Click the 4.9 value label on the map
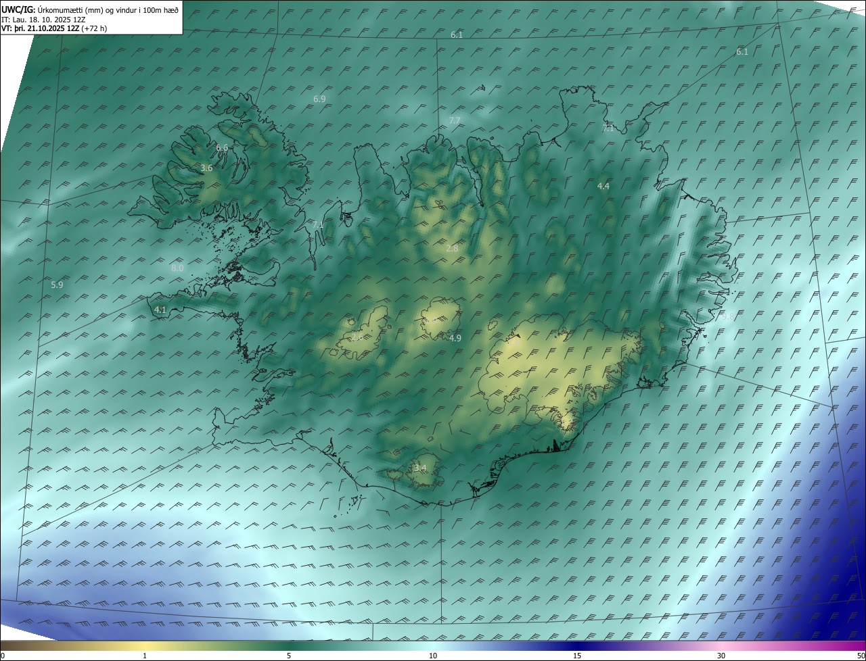Screen dimensions: 866x661 pyautogui.click(x=455, y=338)
